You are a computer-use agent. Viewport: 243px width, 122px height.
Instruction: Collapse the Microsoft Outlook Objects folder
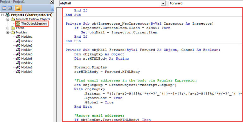pyautogui.click(x=8, y=19)
